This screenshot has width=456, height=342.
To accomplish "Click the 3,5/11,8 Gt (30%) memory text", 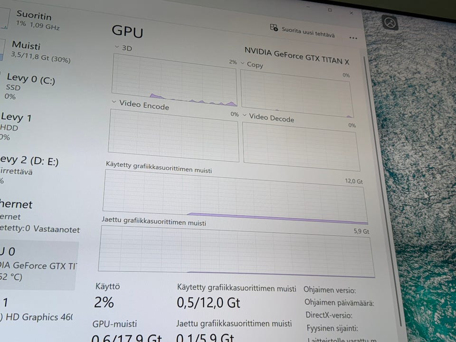I will point(41,57).
